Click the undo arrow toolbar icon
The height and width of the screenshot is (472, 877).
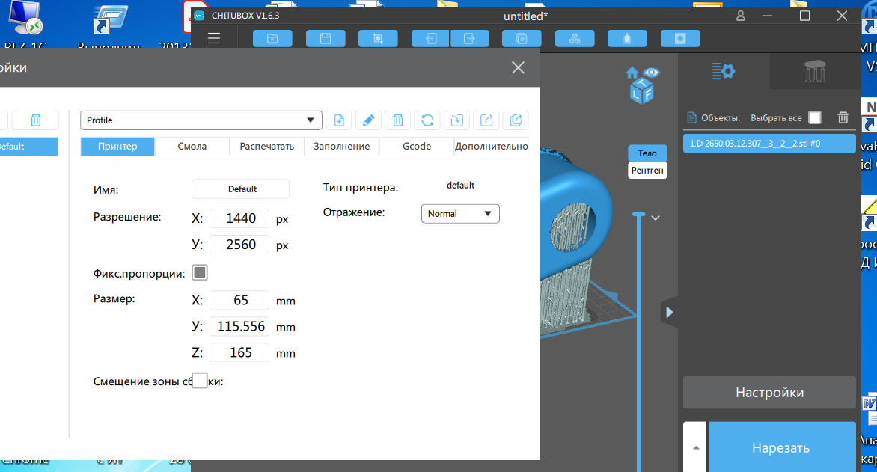tap(431, 39)
